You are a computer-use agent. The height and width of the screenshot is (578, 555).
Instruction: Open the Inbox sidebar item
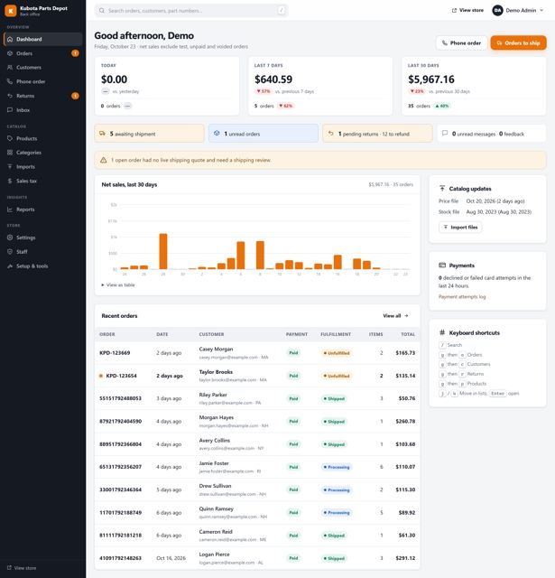click(42, 110)
